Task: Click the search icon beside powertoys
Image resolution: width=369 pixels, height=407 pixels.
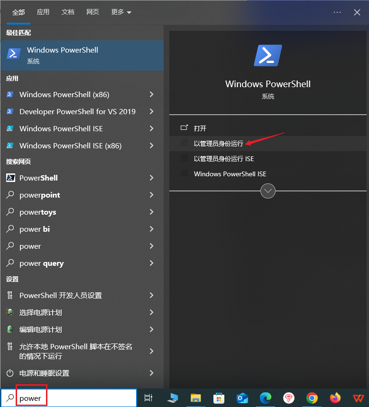Action: pos(10,212)
